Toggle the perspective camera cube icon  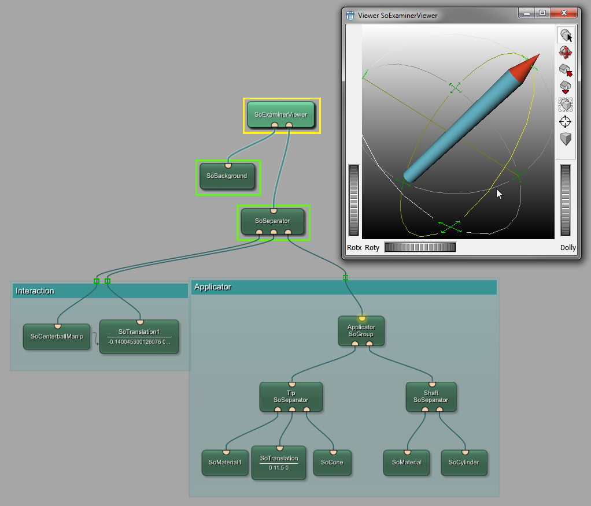tap(566, 139)
